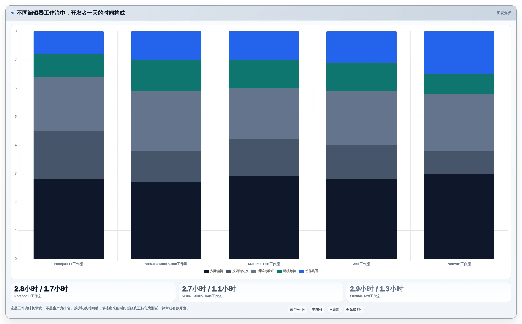
Task: Click the 实际编辑 segment of the Zed bar
Action: pos(361,219)
